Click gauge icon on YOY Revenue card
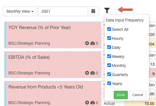The image size is (156, 106). [x=93, y=43]
